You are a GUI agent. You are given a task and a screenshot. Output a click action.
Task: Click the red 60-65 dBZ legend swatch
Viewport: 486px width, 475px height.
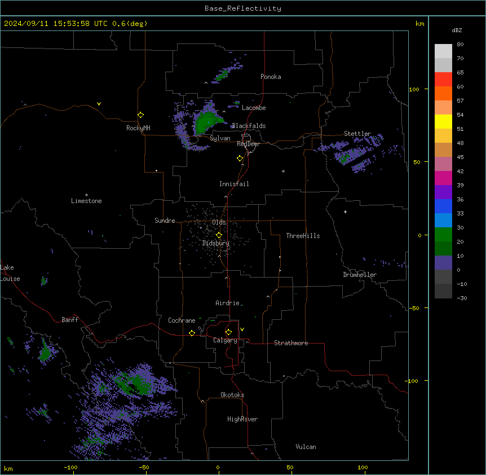[443, 80]
